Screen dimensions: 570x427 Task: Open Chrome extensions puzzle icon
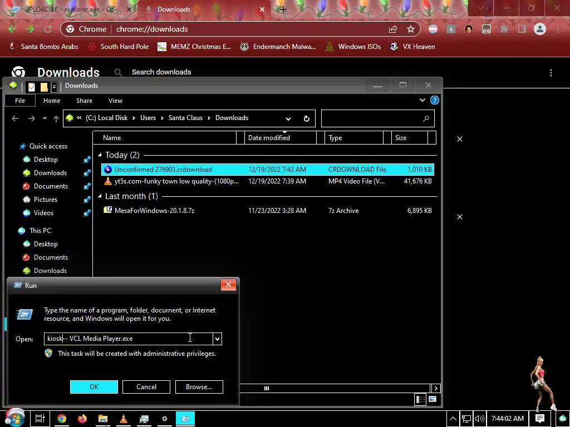point(504,29)
